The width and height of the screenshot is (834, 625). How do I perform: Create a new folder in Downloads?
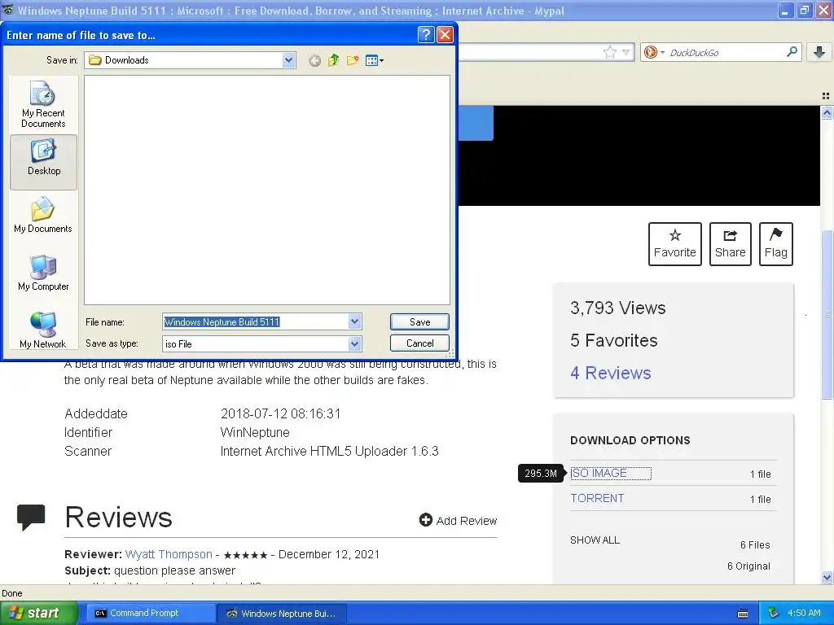point(352,60)
